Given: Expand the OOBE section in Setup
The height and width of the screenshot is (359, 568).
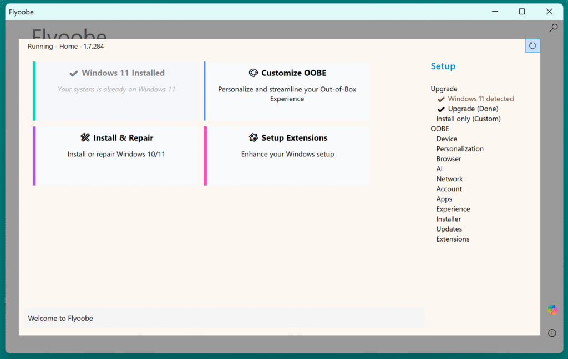Looking at the screenshot, I should 440,129.
